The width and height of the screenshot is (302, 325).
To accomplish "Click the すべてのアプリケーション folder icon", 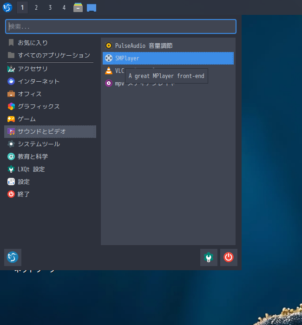I will [11, 55].
